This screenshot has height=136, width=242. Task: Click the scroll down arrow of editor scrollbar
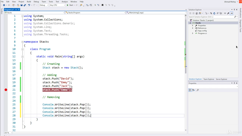pyautogui.click(x=186, y=130)
